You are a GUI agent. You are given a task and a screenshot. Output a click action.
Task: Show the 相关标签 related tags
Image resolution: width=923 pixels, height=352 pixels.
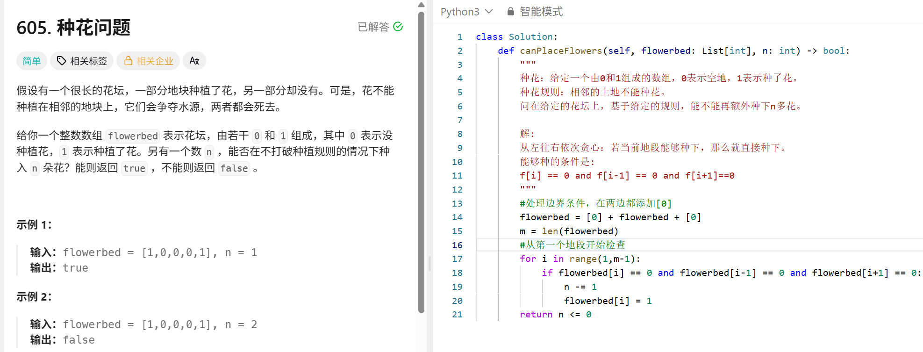(x=82, y=61)
